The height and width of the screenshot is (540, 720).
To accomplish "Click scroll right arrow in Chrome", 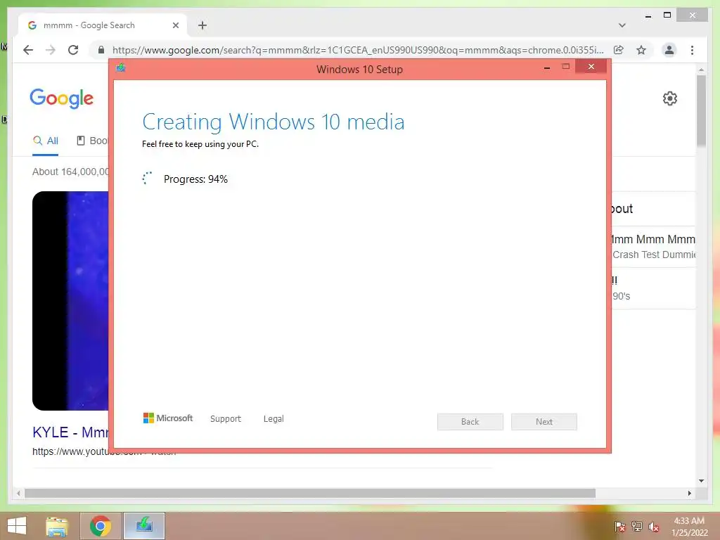I will point(689,493).
